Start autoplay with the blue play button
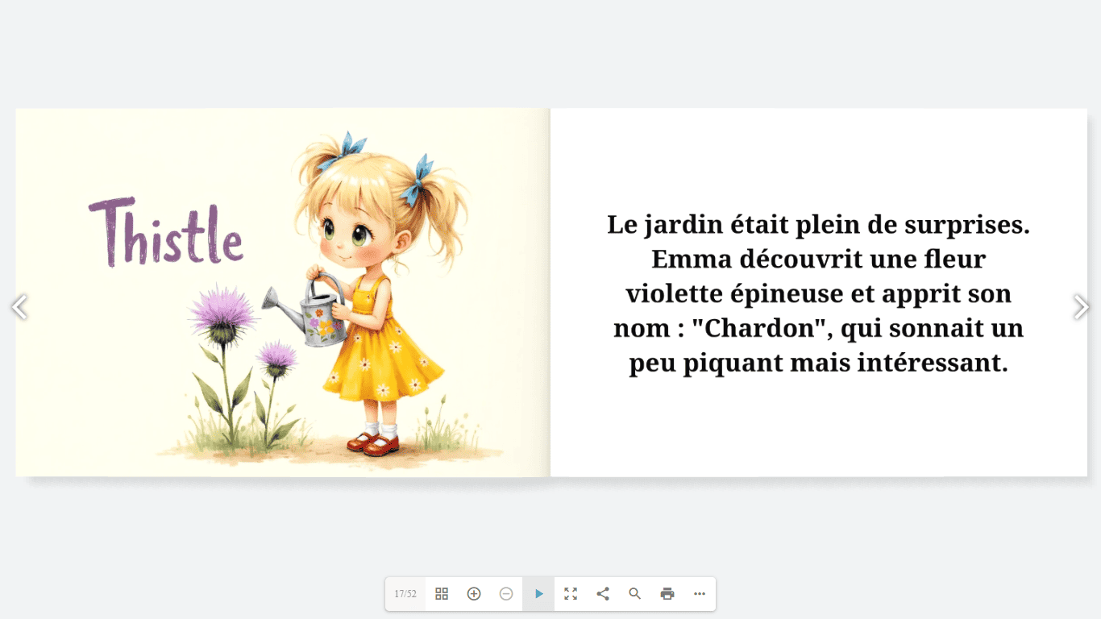 pos(538,594)
